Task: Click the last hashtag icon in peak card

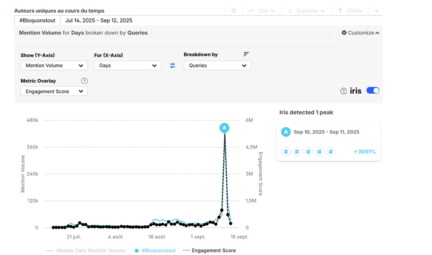Action: click(x=331, y=152)
